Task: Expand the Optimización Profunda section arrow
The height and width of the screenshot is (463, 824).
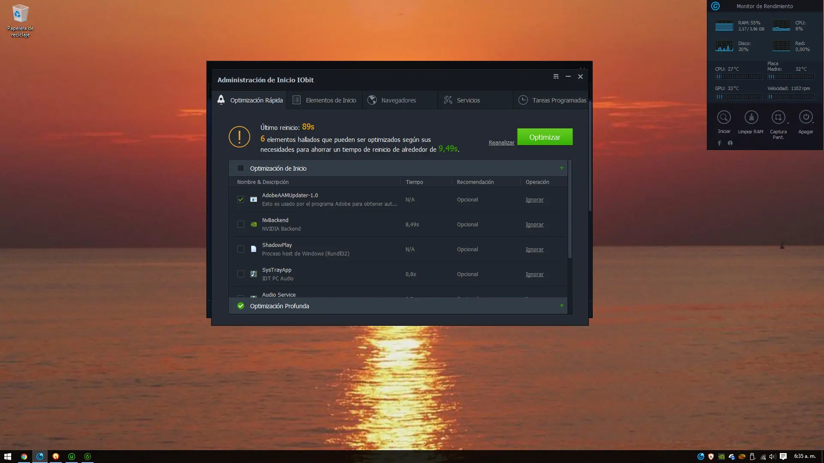Action: (x=561, y=306)
